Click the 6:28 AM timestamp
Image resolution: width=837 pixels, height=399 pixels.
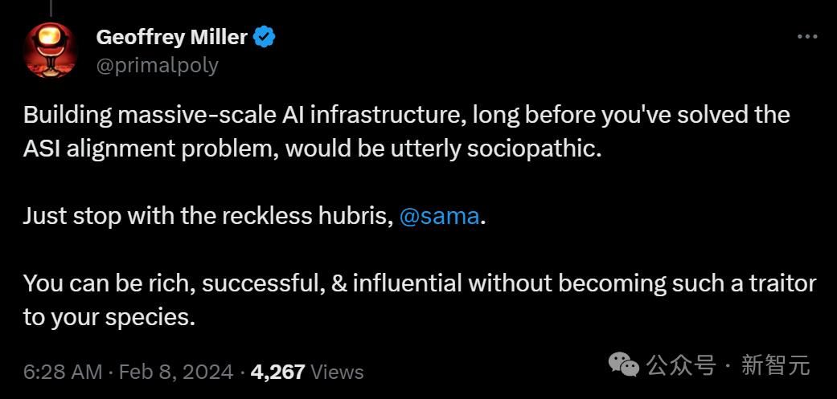point(63,373)
